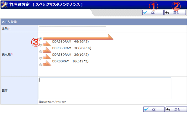Screen dimensions: 188x113
Task: Focus the 名前 name input field
Action: click(72, 29)
